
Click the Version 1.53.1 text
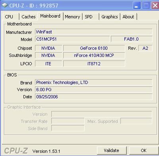pyautogui.click(x=46, y=151)
